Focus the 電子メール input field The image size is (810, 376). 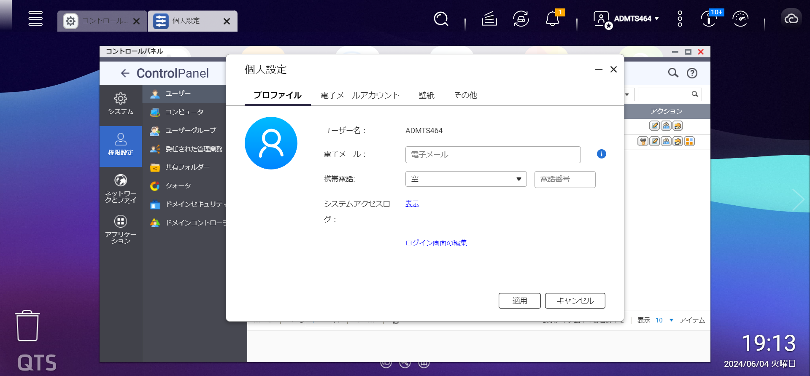click(x=493, y=155)
